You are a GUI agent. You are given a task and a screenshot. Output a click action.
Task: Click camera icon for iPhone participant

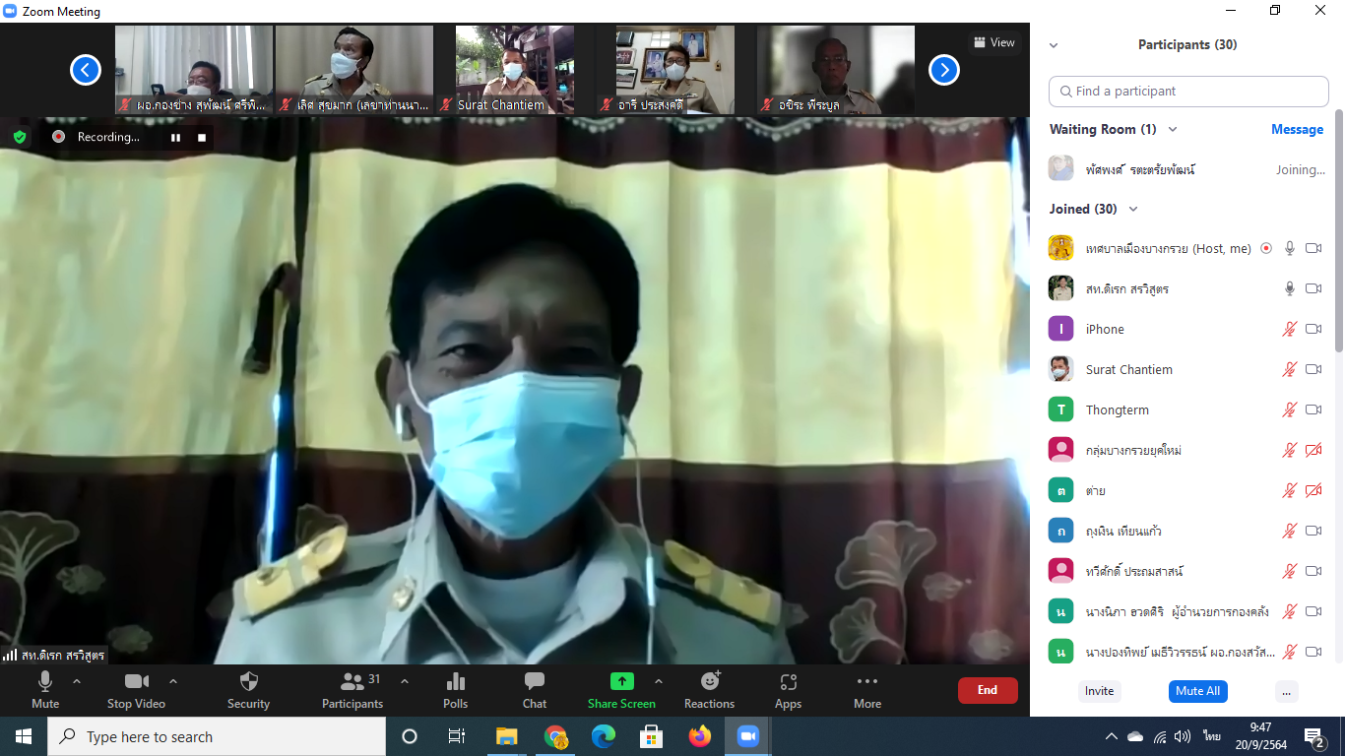[x=1313, y=329]
